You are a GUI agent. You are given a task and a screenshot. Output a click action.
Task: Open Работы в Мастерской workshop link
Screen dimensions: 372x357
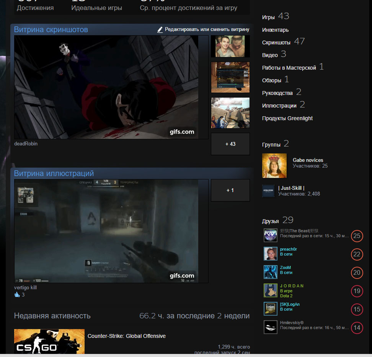[x=289, y=68]
